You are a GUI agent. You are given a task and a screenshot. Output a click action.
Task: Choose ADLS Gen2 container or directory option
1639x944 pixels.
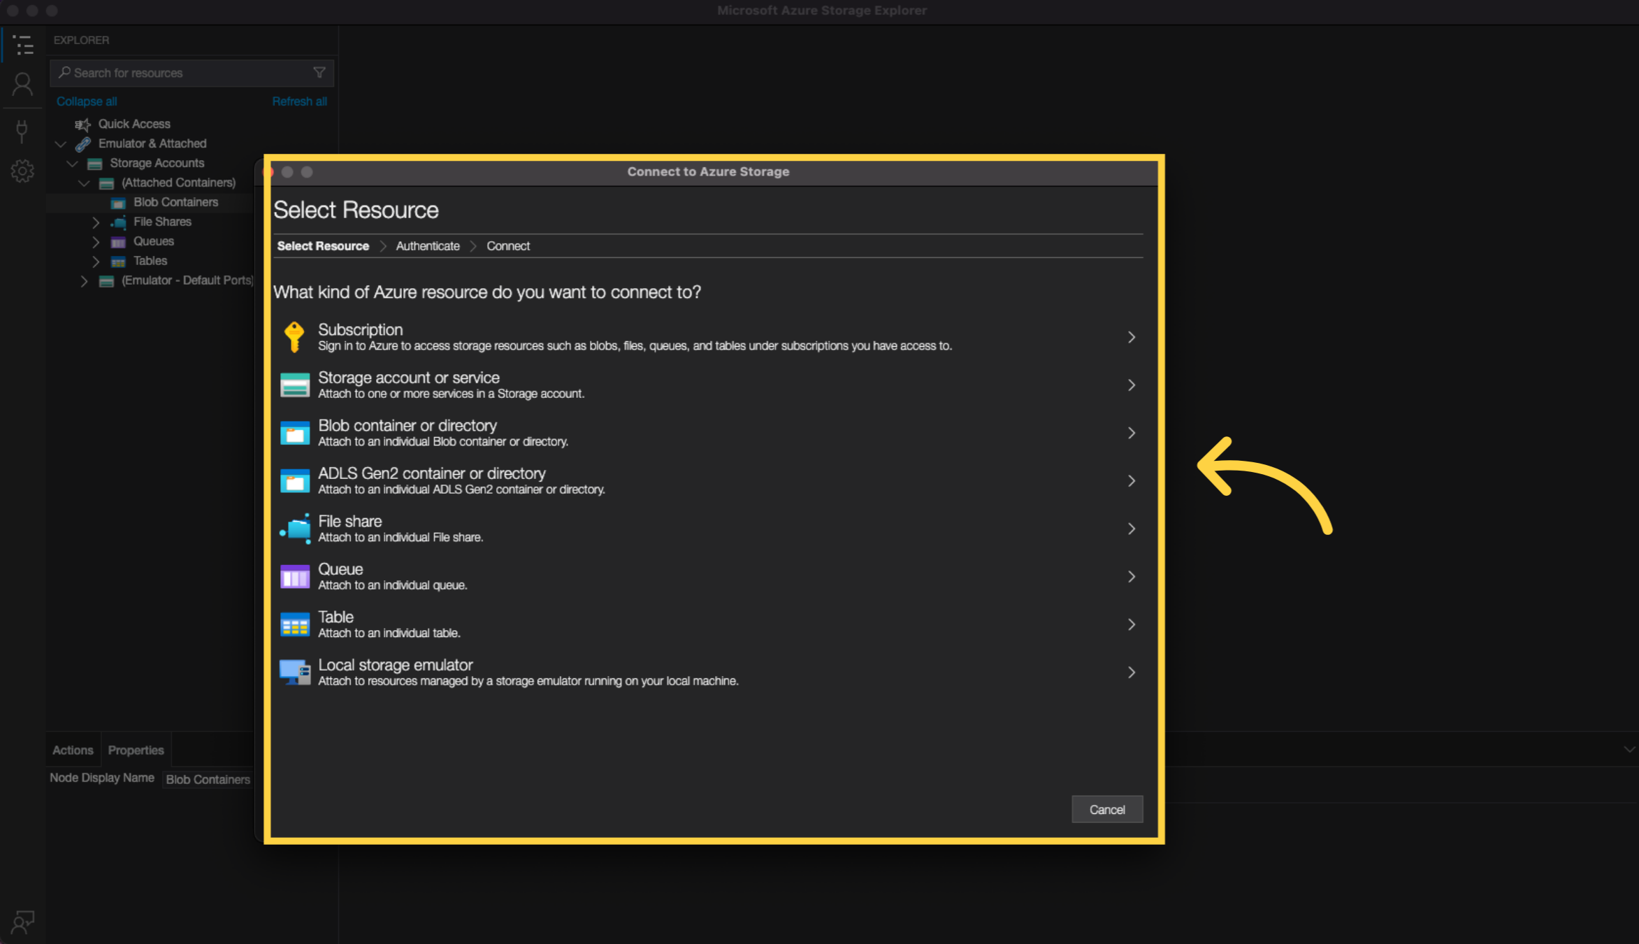point(432,473)
